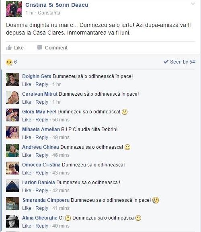This screenshot has width=201, height=232.
Task: Reply to Smaranda Cimpoeru's comment
Action: [42, 208]
